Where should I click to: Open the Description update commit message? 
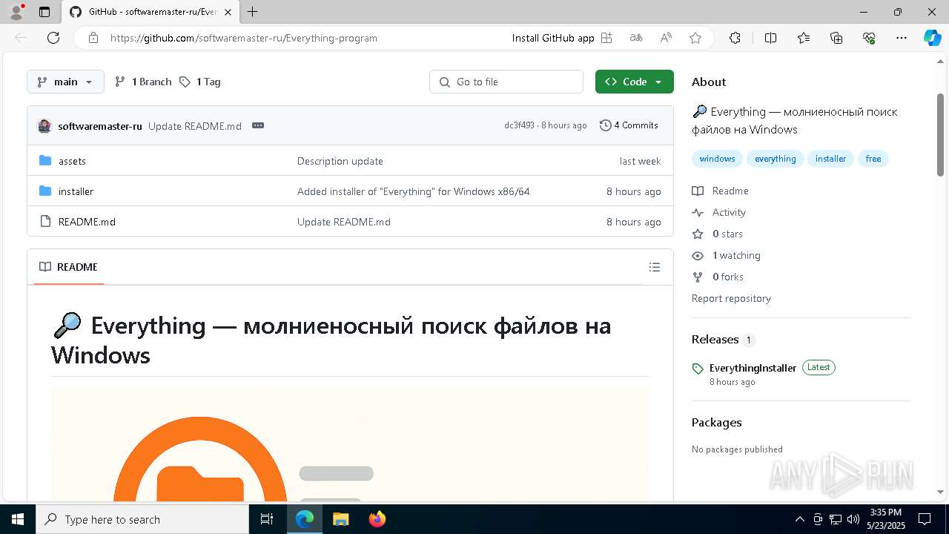340,161
